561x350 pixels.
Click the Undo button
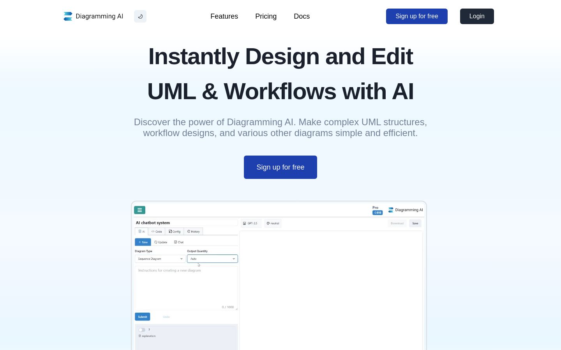166,317
